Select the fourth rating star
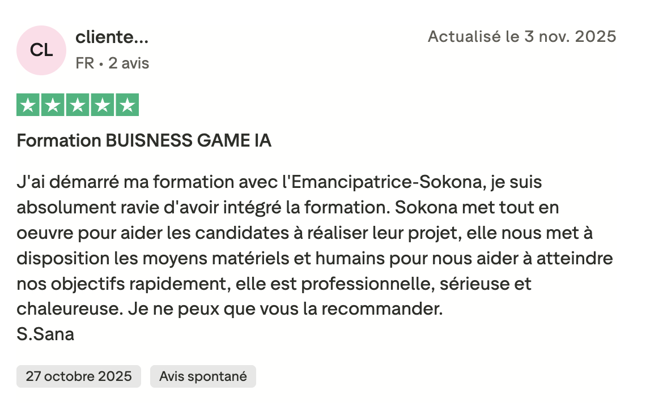 (103, 105)
